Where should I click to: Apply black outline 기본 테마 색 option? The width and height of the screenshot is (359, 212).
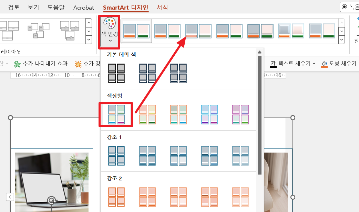point(116,73)
